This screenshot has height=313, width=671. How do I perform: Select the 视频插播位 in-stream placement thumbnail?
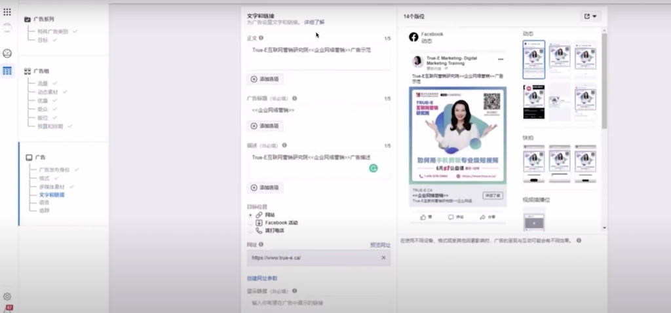534,220
